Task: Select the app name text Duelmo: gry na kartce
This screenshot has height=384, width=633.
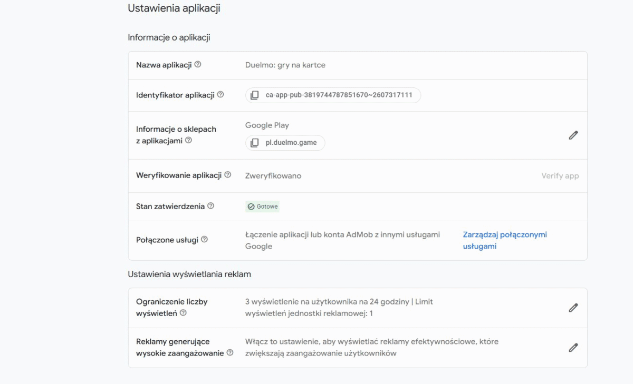Action: pyautogui.click(x=285, y=65)
